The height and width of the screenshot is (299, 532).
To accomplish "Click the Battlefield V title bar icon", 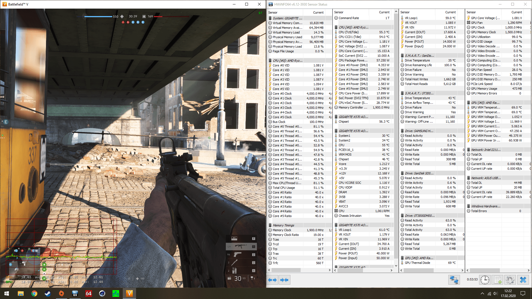I will [x=4, y=4].
